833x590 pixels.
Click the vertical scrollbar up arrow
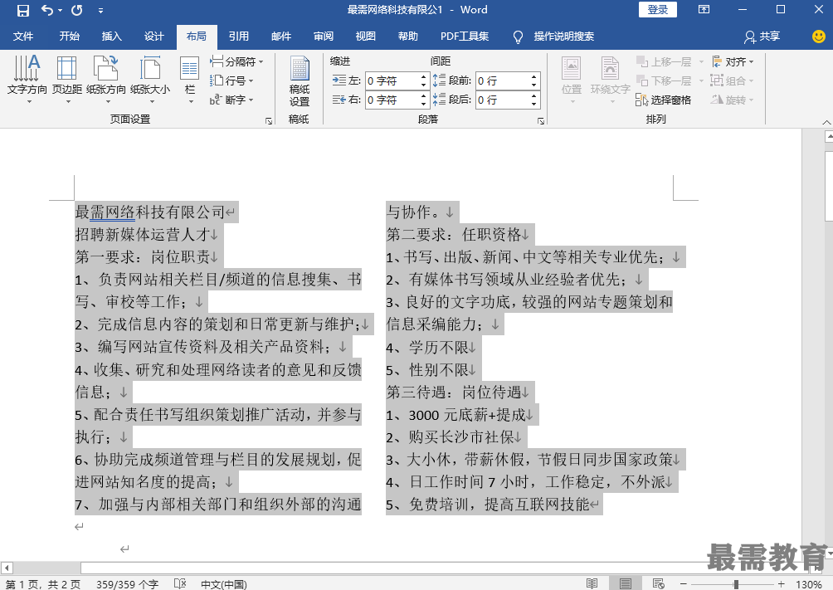(829, 137)
